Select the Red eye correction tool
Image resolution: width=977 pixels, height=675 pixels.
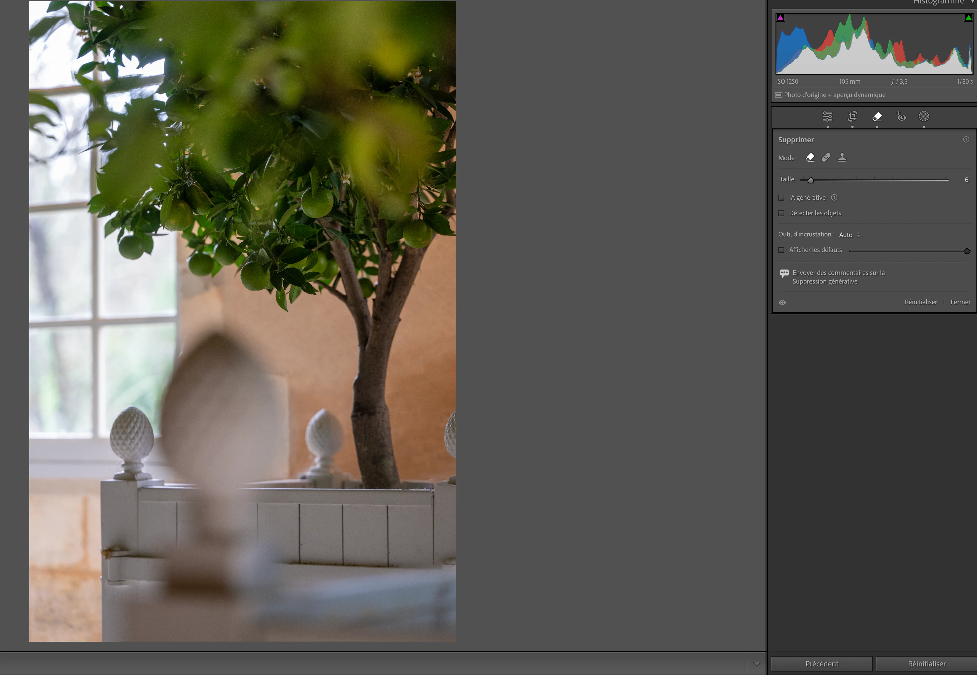(x=901, y=116)
